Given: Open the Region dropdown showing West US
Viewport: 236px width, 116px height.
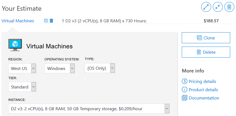Looking at the screenshot, I should [22, 68].
